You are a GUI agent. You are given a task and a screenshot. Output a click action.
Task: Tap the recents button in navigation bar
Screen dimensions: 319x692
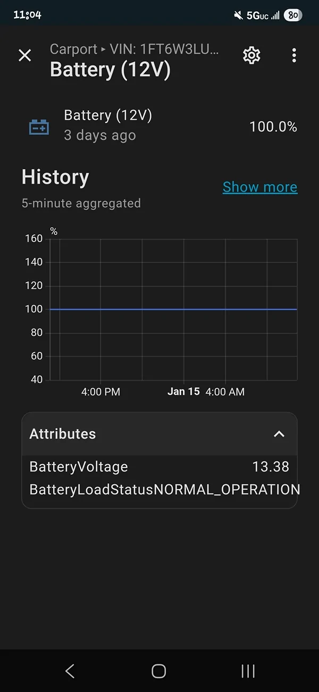pos(247,671)
